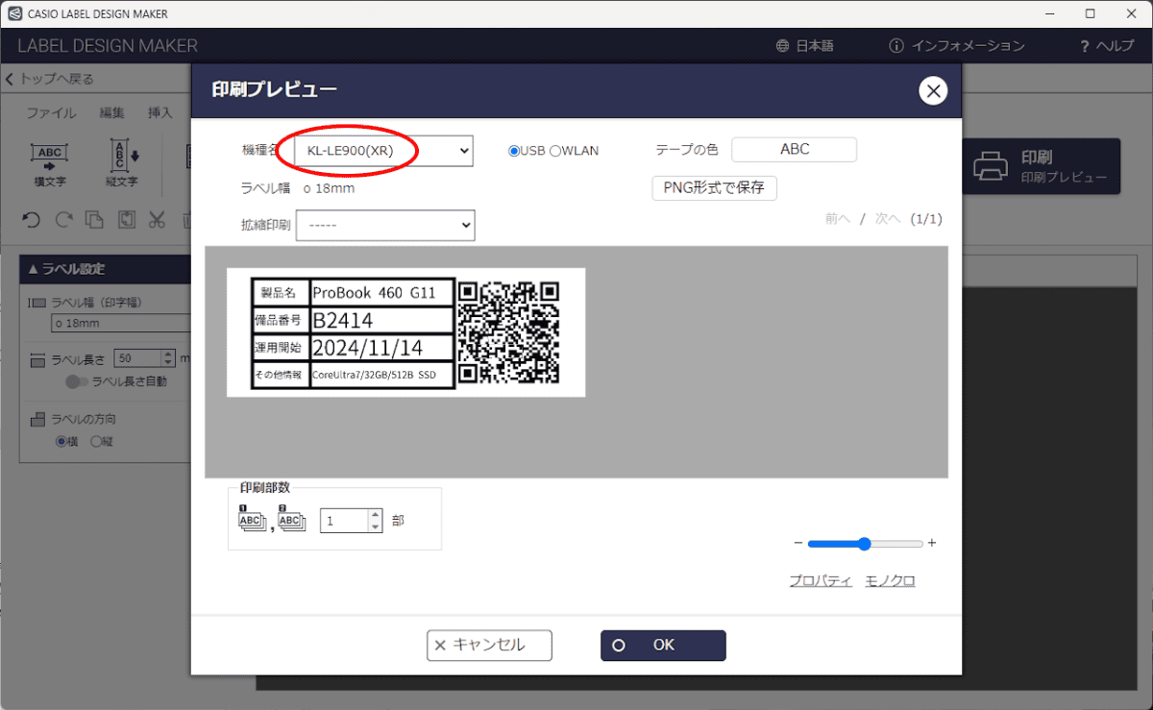Click the インフォメーション info circle icon
The image size is (1153, 710).
[896, 46]
